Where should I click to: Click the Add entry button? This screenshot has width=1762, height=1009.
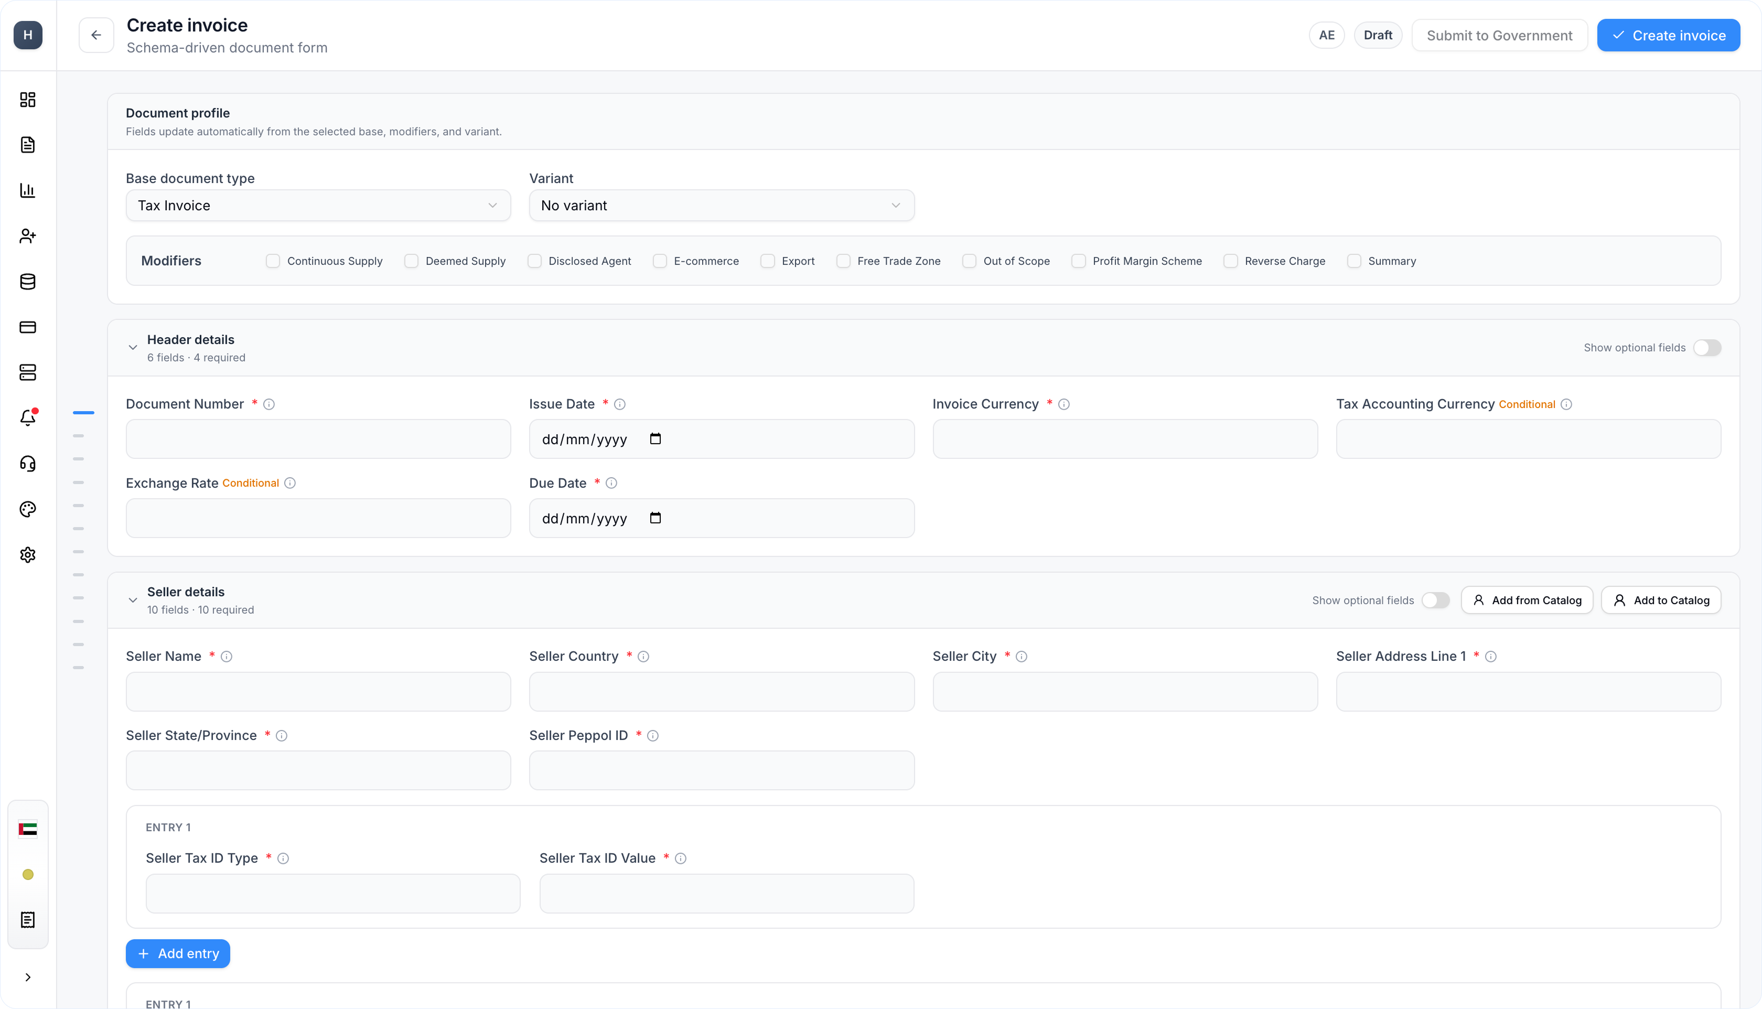pyautogui.click(x=178, y=953)
